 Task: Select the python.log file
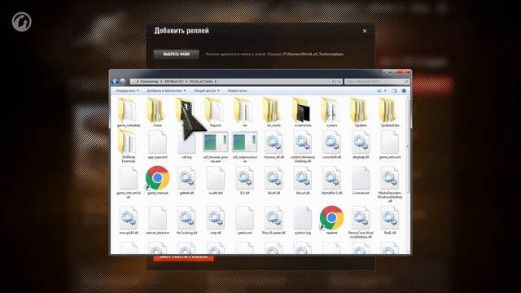[x=303, y=220]
